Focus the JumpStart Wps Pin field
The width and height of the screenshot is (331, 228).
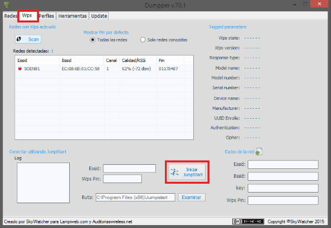122,179
